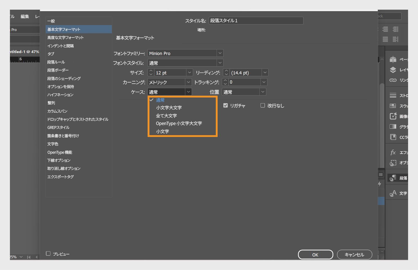Image resolution: width=418 pixels, height=270 pixels.
Task: Toggle the プレビュー checkbox
Action: coord(48,254)
